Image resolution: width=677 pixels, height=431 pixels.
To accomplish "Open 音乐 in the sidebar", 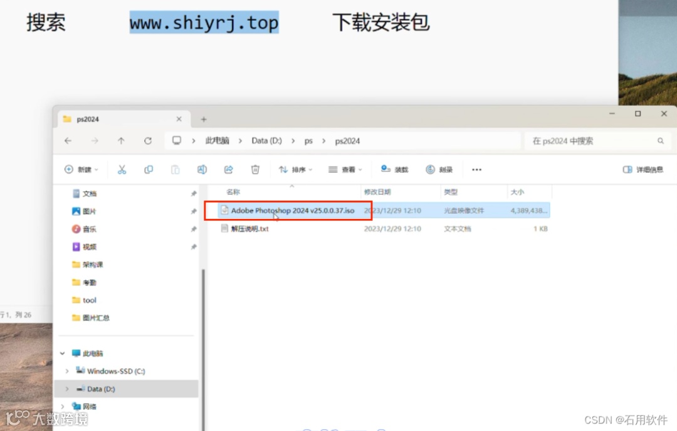I will pos(90,229).
